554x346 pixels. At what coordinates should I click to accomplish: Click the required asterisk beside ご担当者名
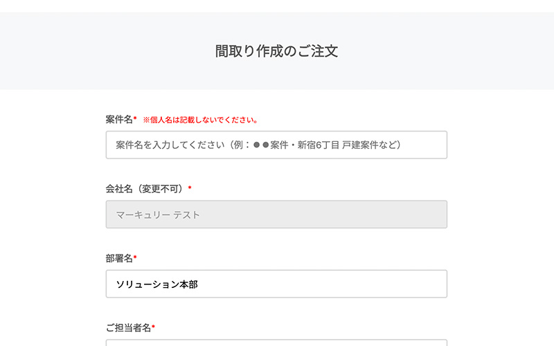tap(153, 327)
